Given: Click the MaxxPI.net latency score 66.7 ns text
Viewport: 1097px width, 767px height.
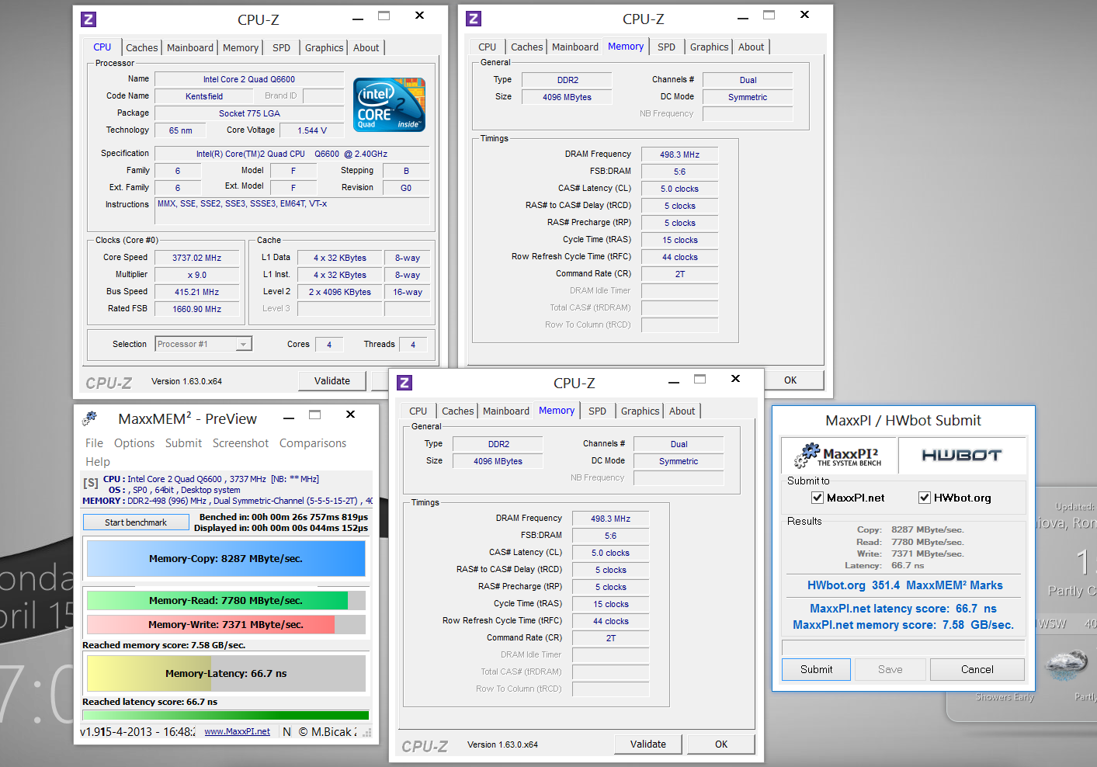Looking at the screenshot, I should [903, 609].
